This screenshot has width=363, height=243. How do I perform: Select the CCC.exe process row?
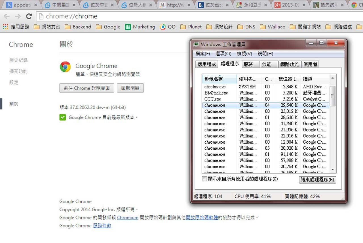[266, 99]
